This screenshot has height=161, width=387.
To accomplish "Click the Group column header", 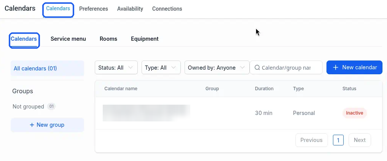I will pos(212,89).
